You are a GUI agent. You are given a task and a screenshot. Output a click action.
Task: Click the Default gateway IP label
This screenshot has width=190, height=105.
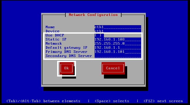click(66, 47)
